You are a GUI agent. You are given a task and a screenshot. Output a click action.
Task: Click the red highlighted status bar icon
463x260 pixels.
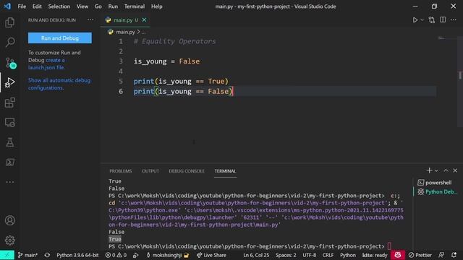point(397,255)
